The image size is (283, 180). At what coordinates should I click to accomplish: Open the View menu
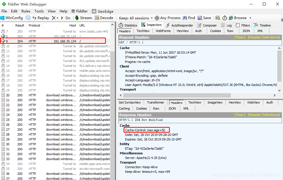point(52,11)
